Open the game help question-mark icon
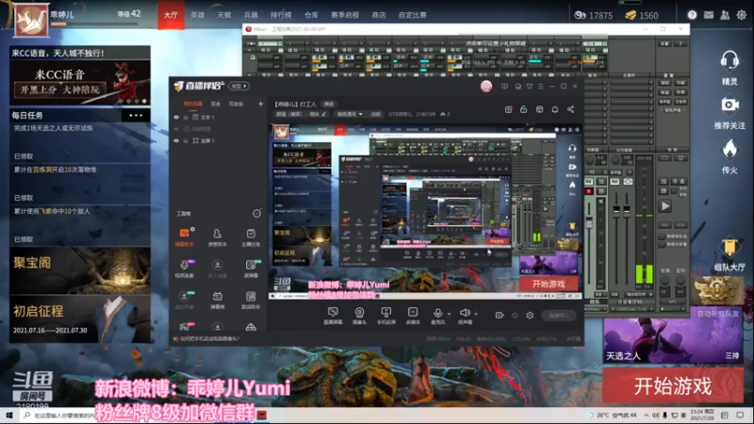The image size is (754, 424). [x=692, y=15]
